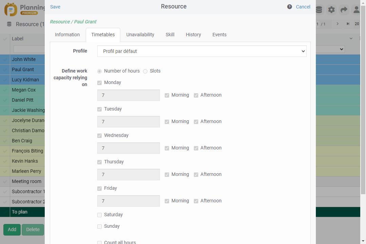Select the Daniel Pitt row
366x244 pixels.
22,100
